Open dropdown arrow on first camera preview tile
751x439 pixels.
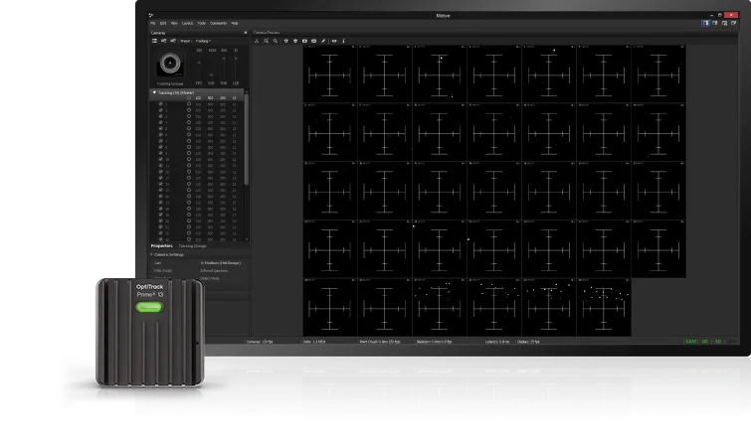click(354, 47)
